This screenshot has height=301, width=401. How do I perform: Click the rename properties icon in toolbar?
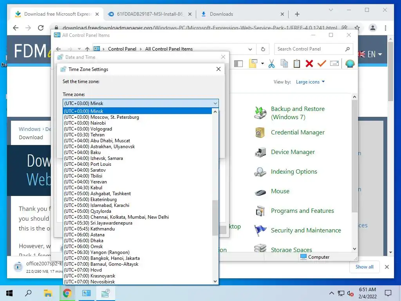[x=334, y=63]
